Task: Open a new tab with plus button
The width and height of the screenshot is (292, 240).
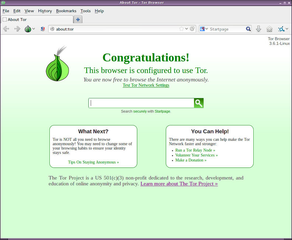Action: point(78,20)
